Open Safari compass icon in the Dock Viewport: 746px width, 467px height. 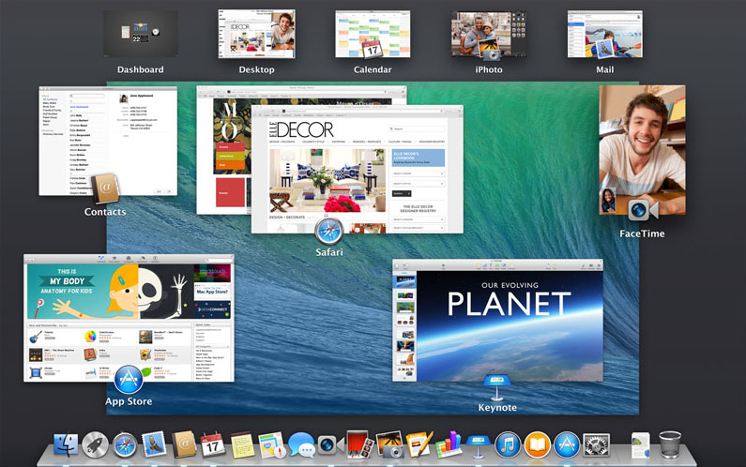coord(125,445)
